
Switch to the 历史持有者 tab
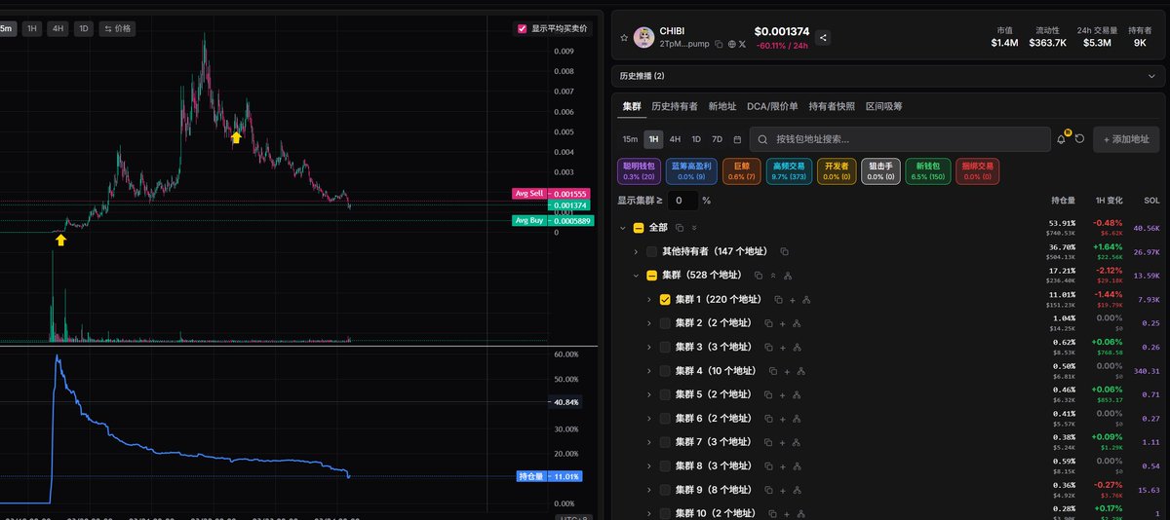[675, 106]
